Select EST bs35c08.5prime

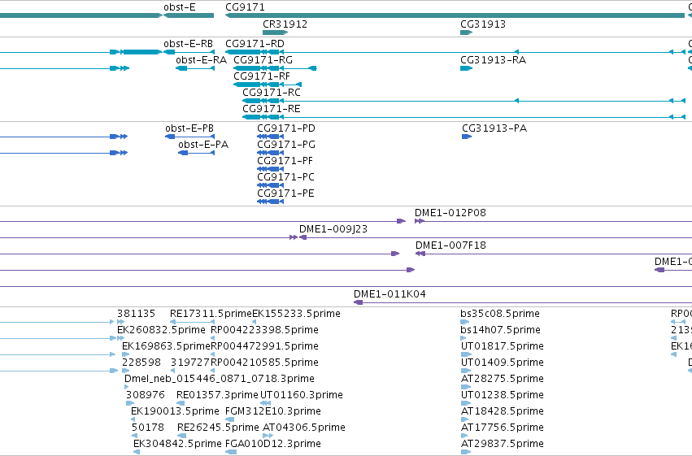pos(499,314)
